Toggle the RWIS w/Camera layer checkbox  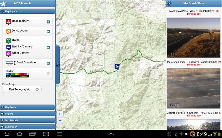[48, 47]
